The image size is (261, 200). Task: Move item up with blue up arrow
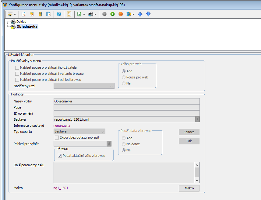140,14
